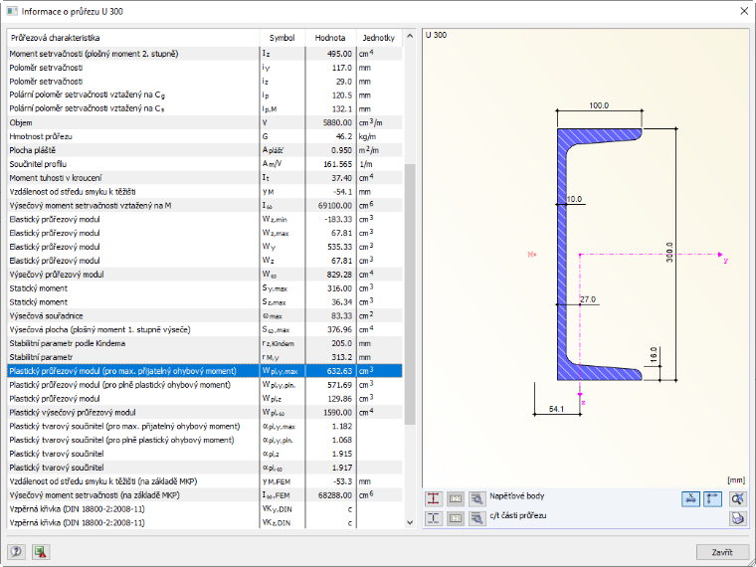The height and width of the screenshot is (567, 756).
Task: Open stress points details magnifier
Action: coord(476,498)
